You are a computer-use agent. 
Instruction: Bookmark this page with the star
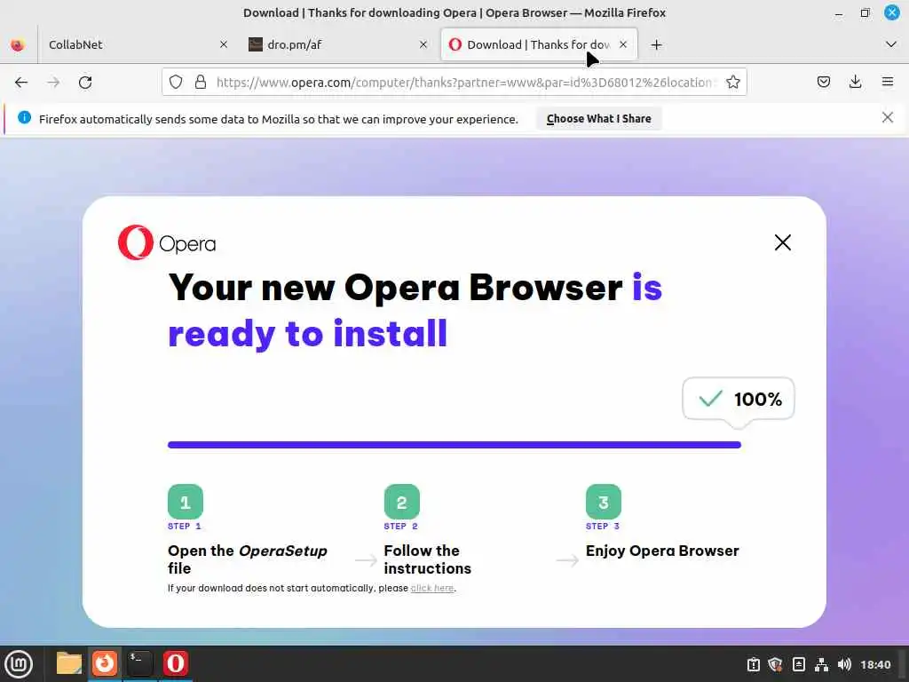732,83
